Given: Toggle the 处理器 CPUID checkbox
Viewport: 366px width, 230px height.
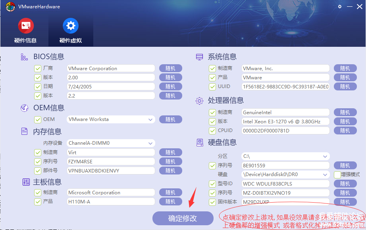Looking at the screenshot, I should click(x=212, y=130).
